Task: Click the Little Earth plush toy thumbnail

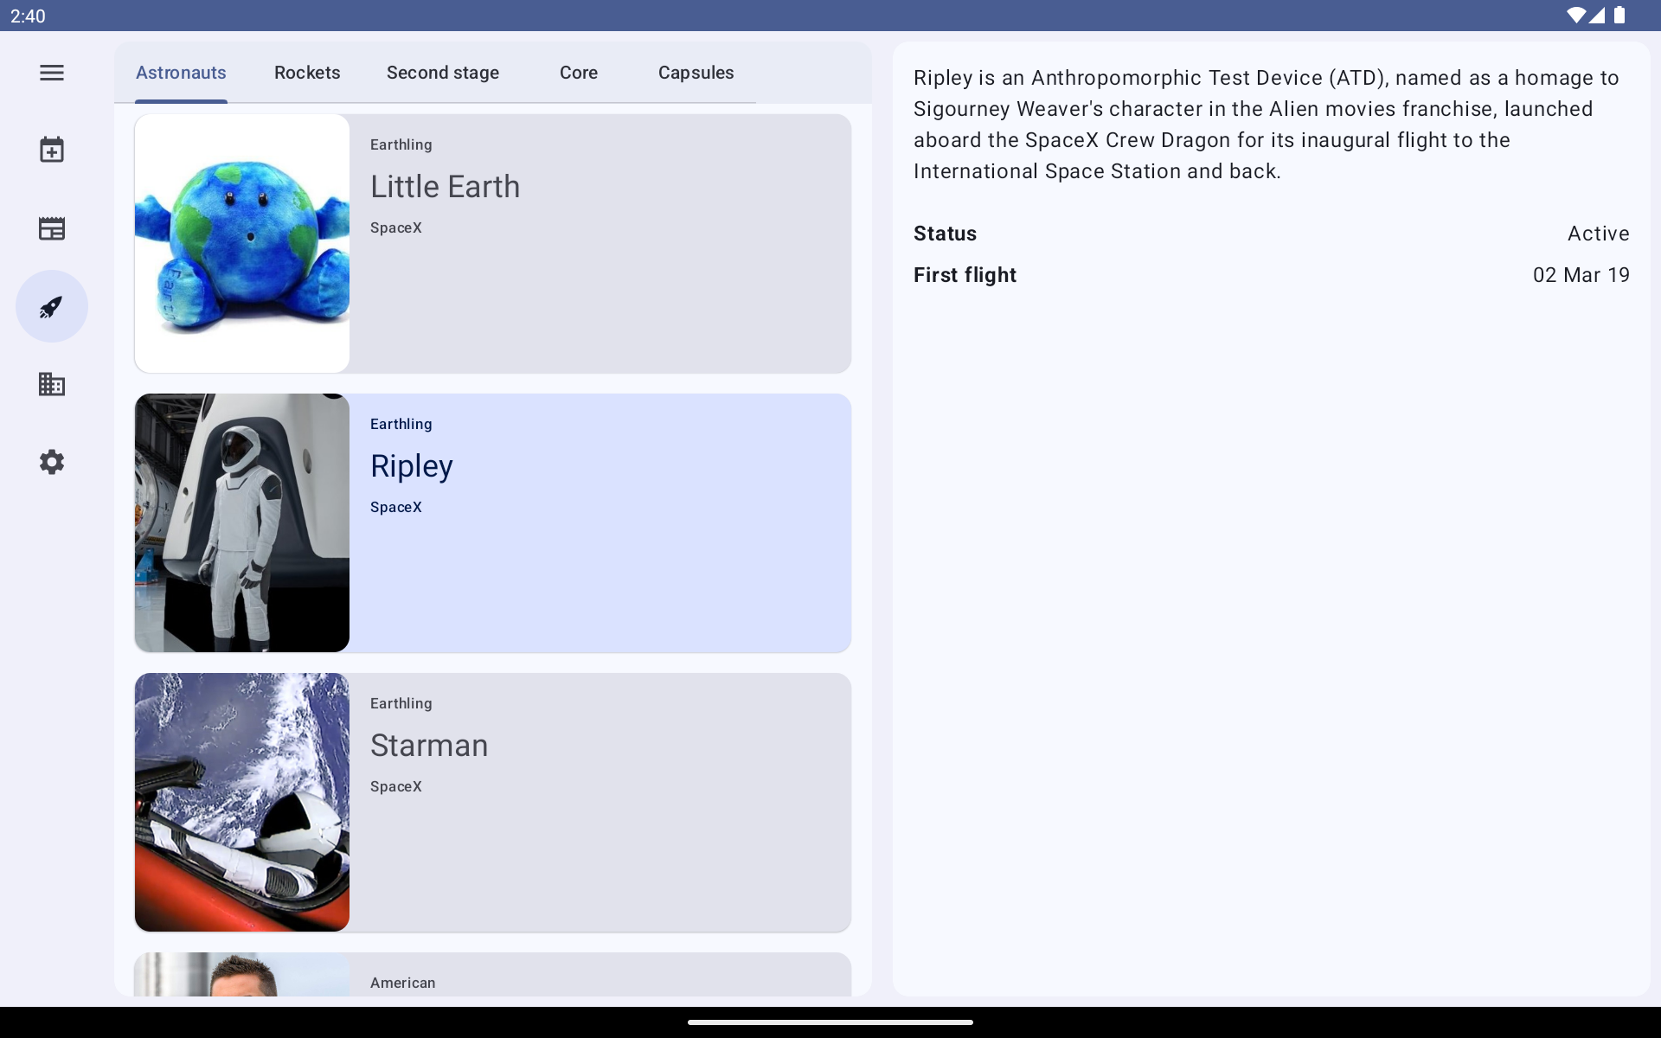Action: 242,244
